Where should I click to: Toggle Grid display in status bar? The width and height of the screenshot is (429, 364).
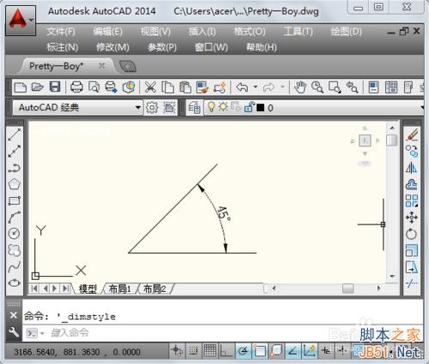(x=210, y=350)
